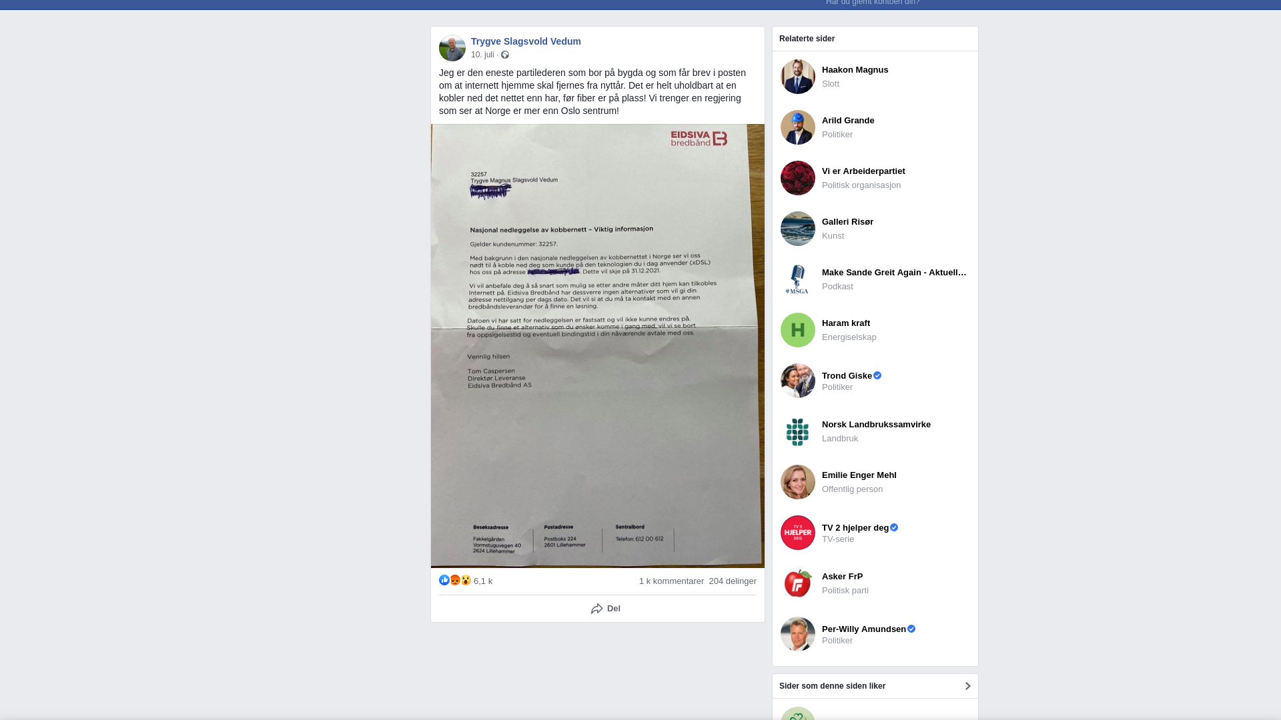Open the Eidsiva letter photo

(598, 346)
